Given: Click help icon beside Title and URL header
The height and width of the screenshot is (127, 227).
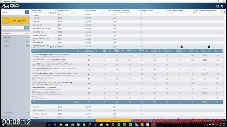Looking at the screenshot, I should 78,51.
